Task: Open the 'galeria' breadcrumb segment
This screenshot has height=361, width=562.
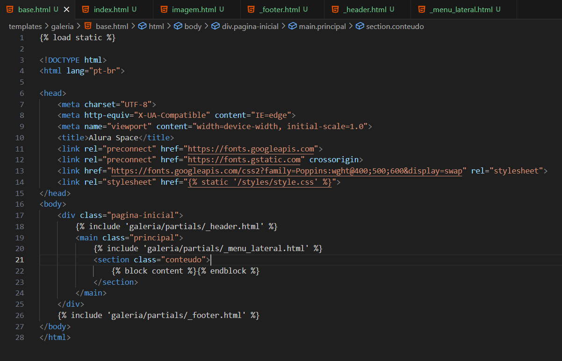Action: pos(62,27)
